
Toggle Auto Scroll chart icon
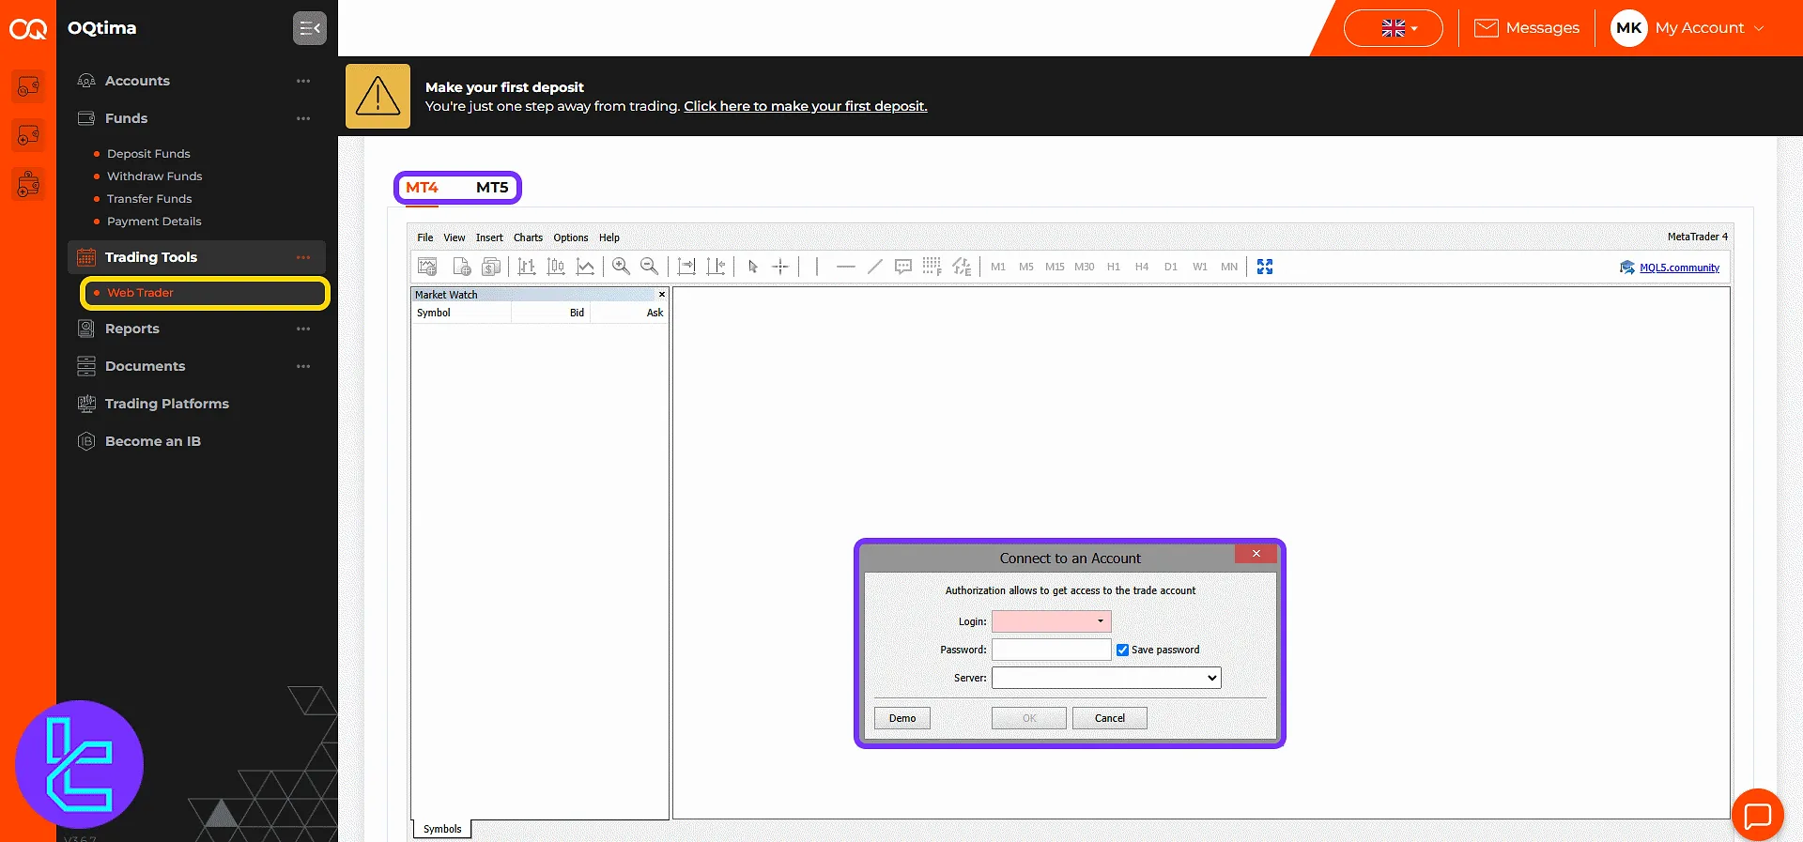click(686, 267)
